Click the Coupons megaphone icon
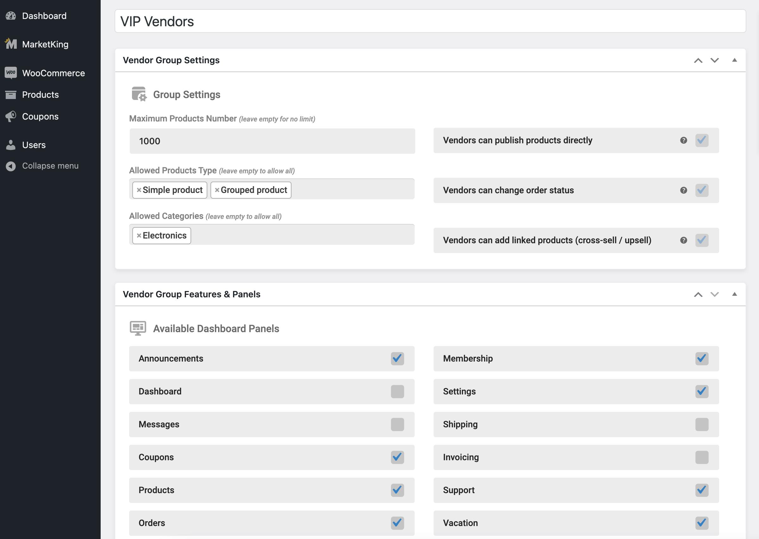The height and width of the screenshot is (539, 759). [11, 116]
